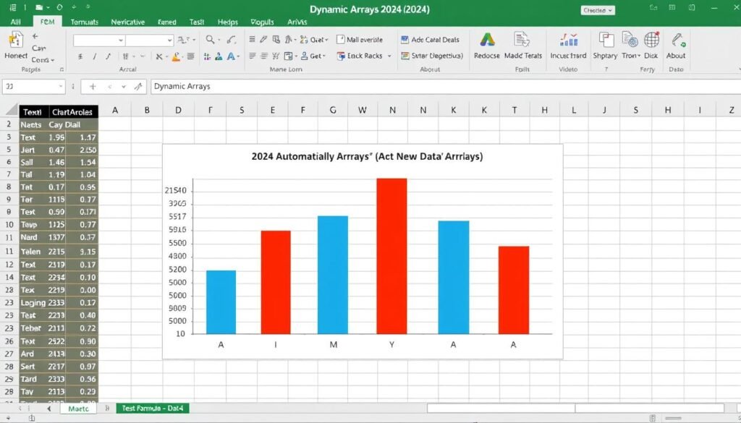741x423 pixels.
Task: Click the Honect paste clipboard icon
Action: click(x=16, y=40)
